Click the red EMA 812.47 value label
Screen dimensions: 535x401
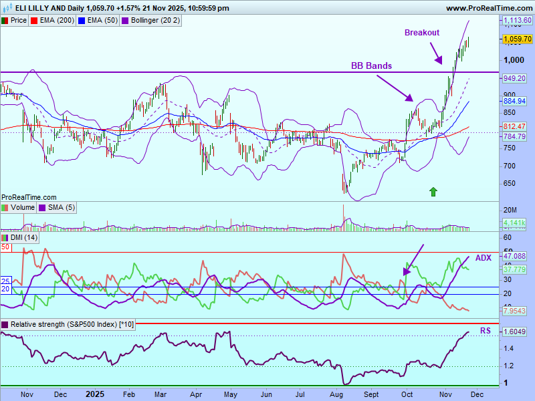pyautogui.click(x=514, y=126)
